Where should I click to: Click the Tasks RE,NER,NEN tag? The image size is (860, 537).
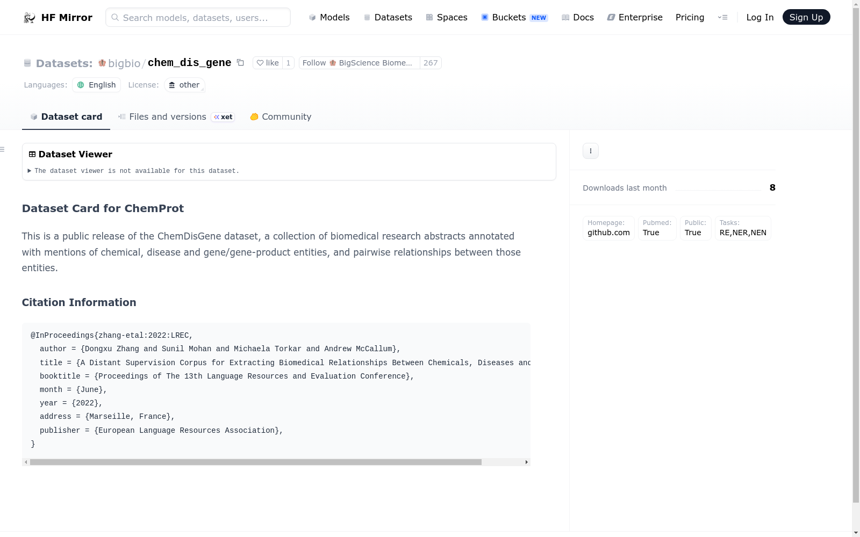(743, 228)
